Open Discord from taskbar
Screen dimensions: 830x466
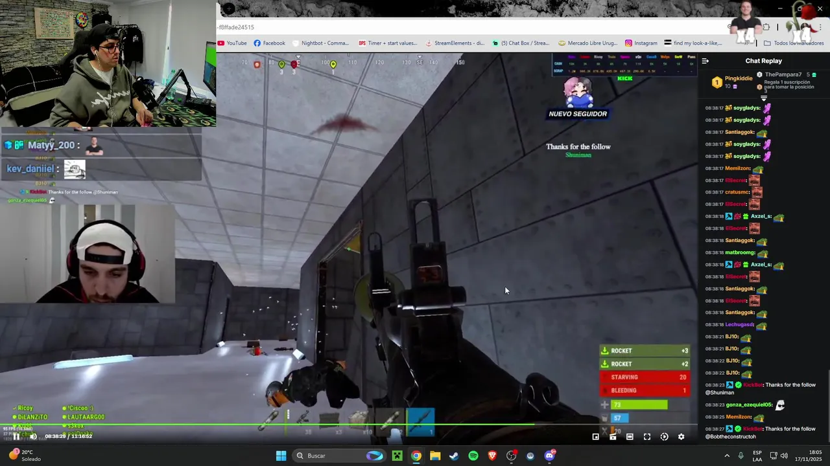550,456
